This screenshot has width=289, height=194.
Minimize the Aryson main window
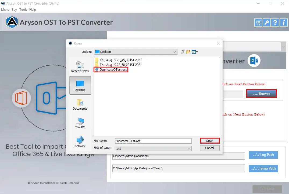258,3
